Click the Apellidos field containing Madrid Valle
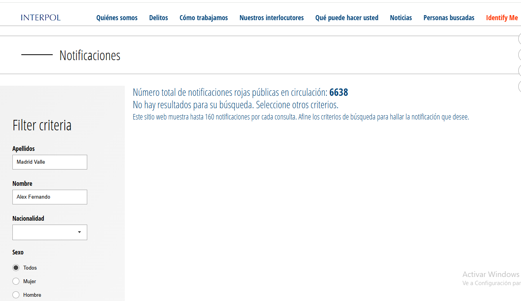Viewport: 521px width, 301px height. tap(50, 162)
